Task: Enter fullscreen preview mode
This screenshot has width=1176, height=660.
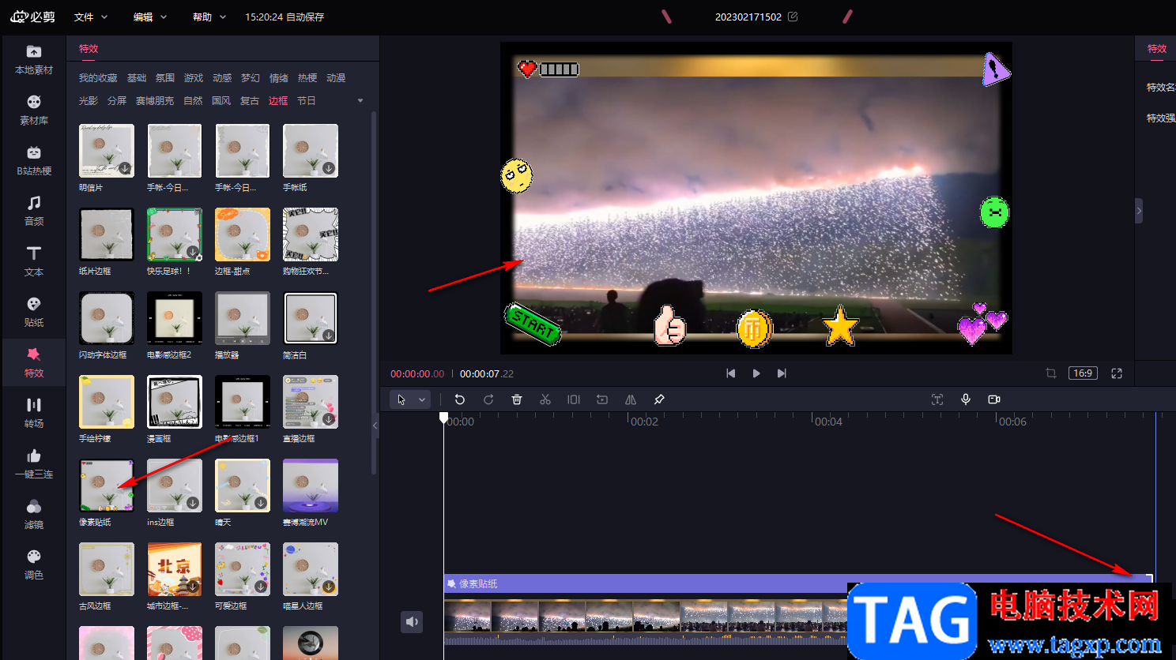Action: coord(1117,373)
